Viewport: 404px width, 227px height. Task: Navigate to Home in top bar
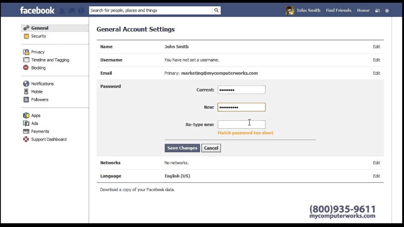click(363, 10)
